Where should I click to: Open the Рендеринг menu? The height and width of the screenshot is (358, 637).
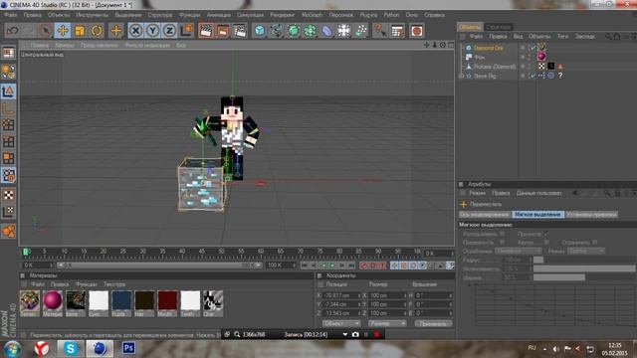[x=283, y=15]
